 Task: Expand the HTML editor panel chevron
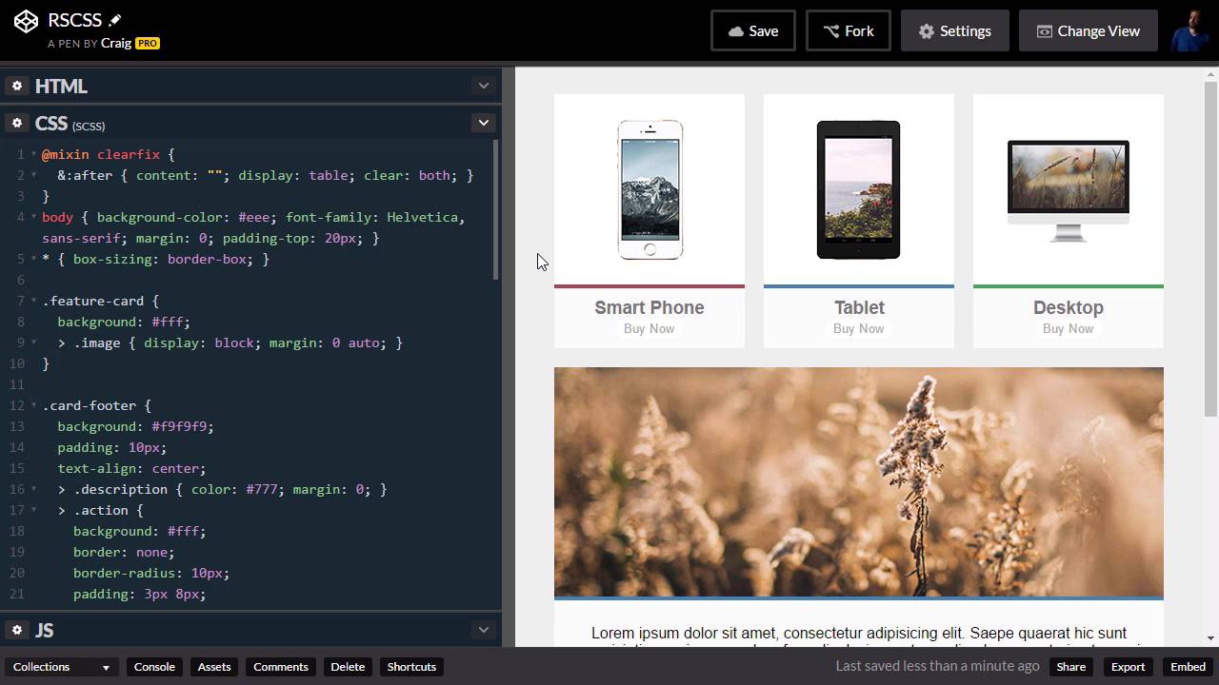click(x=484, y=86)
